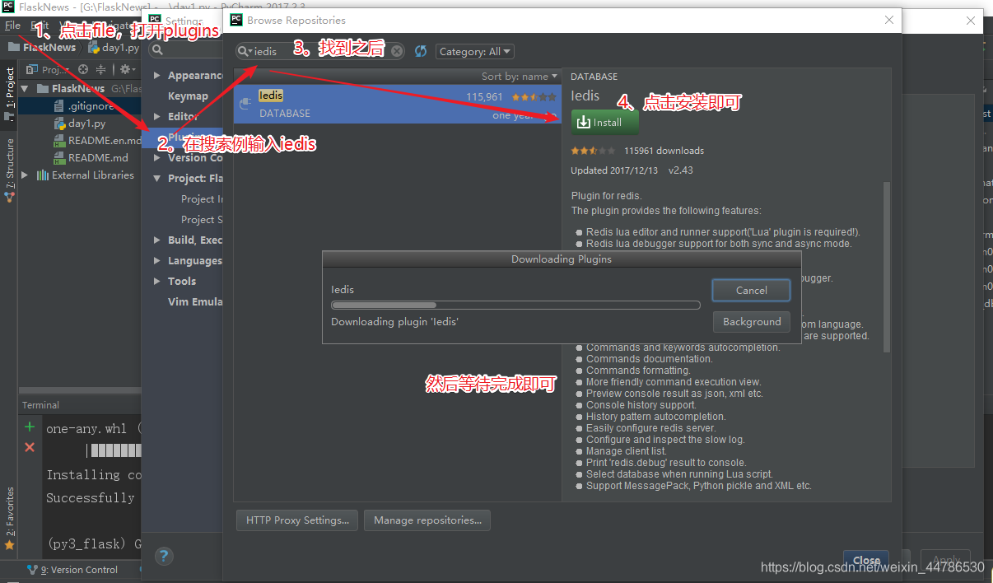Open HTTP Proxy Settings
The height and width of the screenshot is (583, 993).
tap(296, 520)
